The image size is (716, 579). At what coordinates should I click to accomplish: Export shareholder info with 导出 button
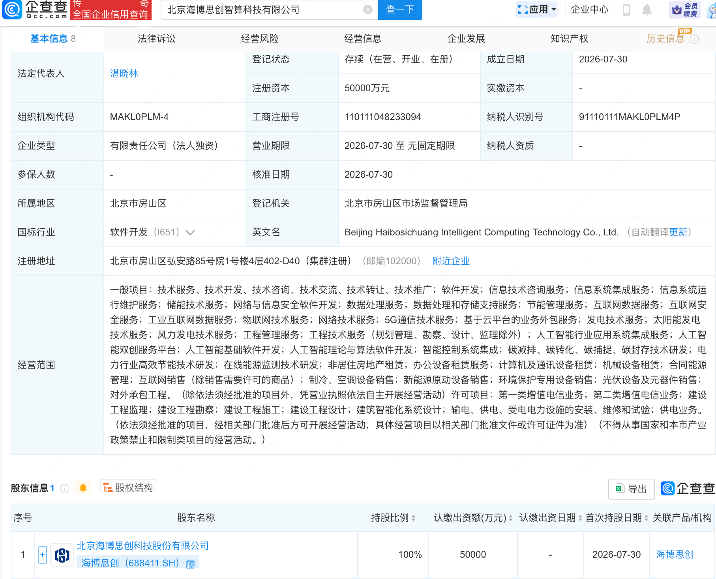[631, 489]
